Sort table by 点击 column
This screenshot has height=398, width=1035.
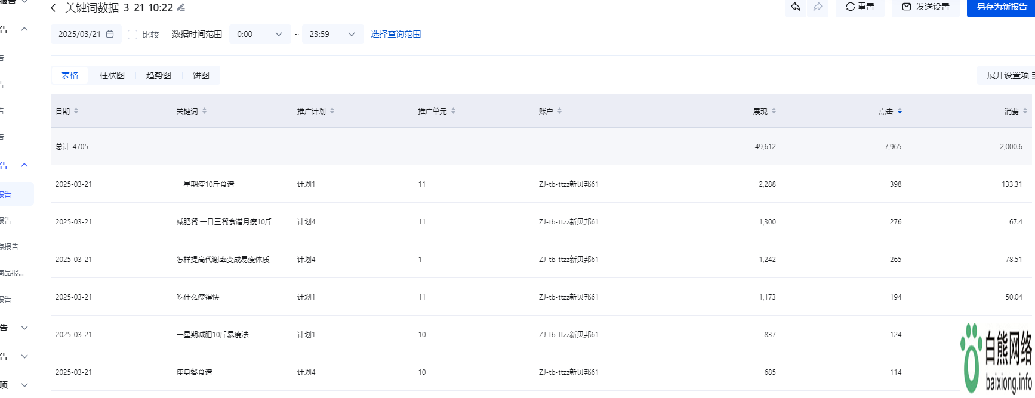pyautogui.click(x=900, y=111)
